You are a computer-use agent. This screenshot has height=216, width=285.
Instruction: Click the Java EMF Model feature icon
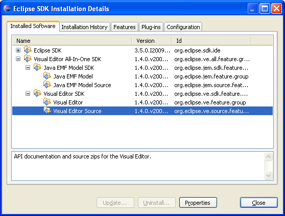pyautogui.click(x=47, y=76)
